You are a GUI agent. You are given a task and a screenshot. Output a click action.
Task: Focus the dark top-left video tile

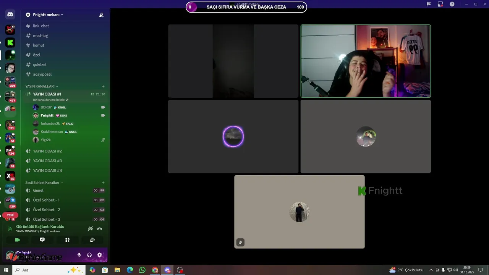coord(233,61)
